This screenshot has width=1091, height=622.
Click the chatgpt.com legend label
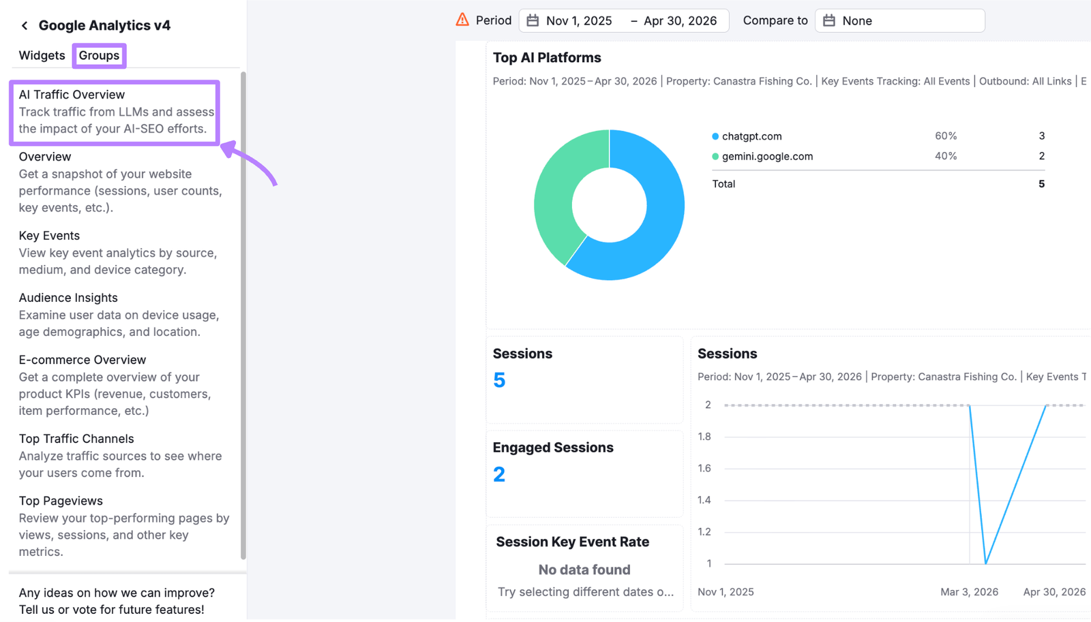coord(751,136)
